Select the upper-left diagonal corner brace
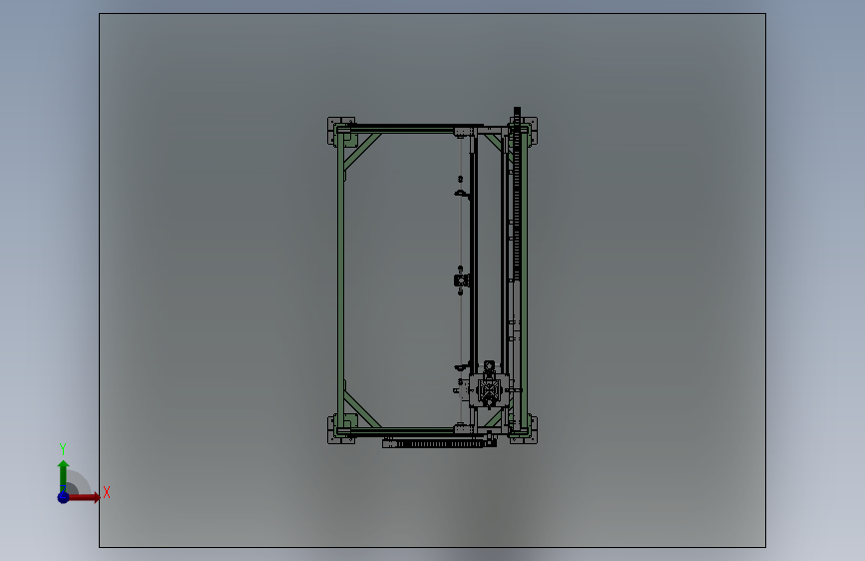 pos(362,151)
